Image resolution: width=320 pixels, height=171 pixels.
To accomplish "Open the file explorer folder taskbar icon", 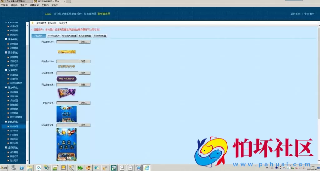I will click(30, 168).
